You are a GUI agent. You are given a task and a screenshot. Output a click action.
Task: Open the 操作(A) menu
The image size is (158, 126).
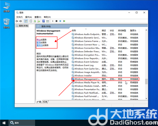tap(29, 17)
